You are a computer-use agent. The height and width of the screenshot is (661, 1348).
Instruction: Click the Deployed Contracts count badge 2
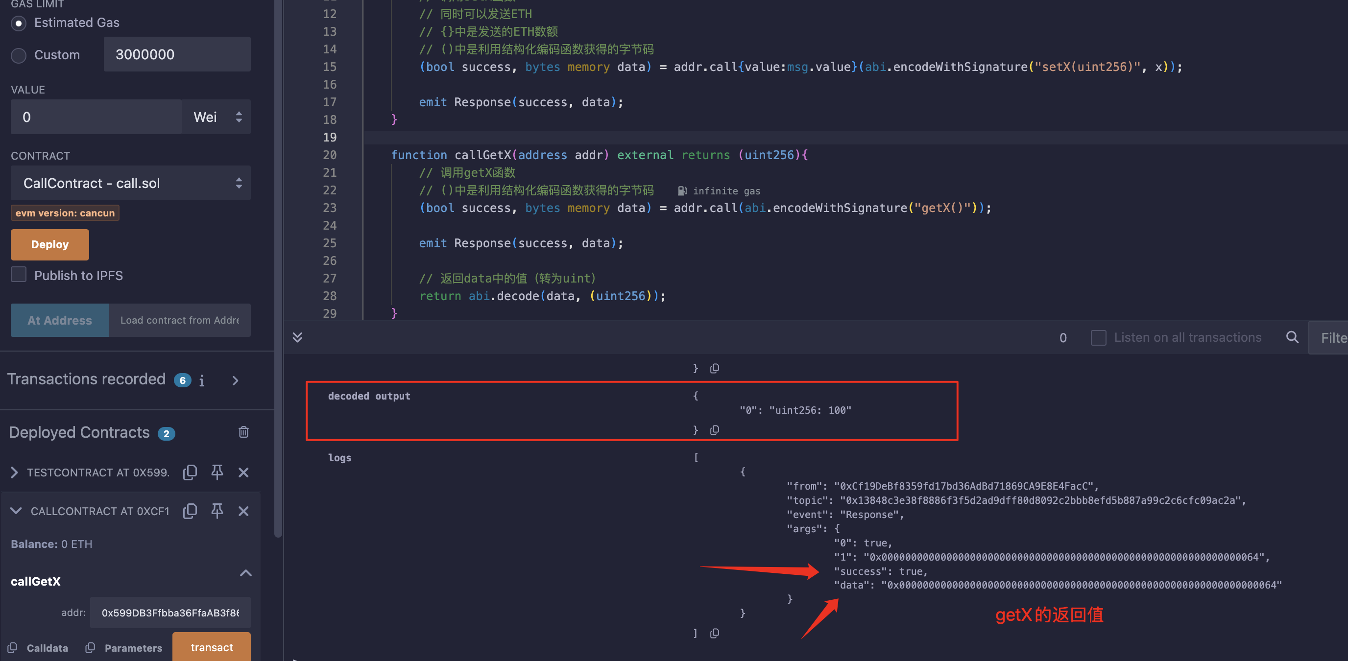click(x=167, y=433)
